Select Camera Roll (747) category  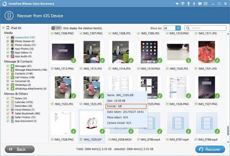[x=25, y=38]
